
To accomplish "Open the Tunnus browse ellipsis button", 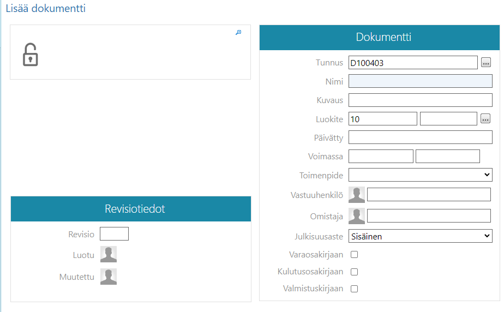I will click(x=486, y=63).
